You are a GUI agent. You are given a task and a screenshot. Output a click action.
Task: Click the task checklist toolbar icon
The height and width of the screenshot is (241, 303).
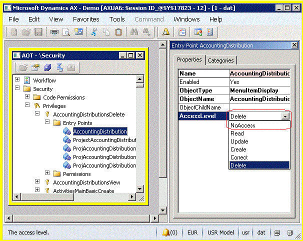pos(182,32)
